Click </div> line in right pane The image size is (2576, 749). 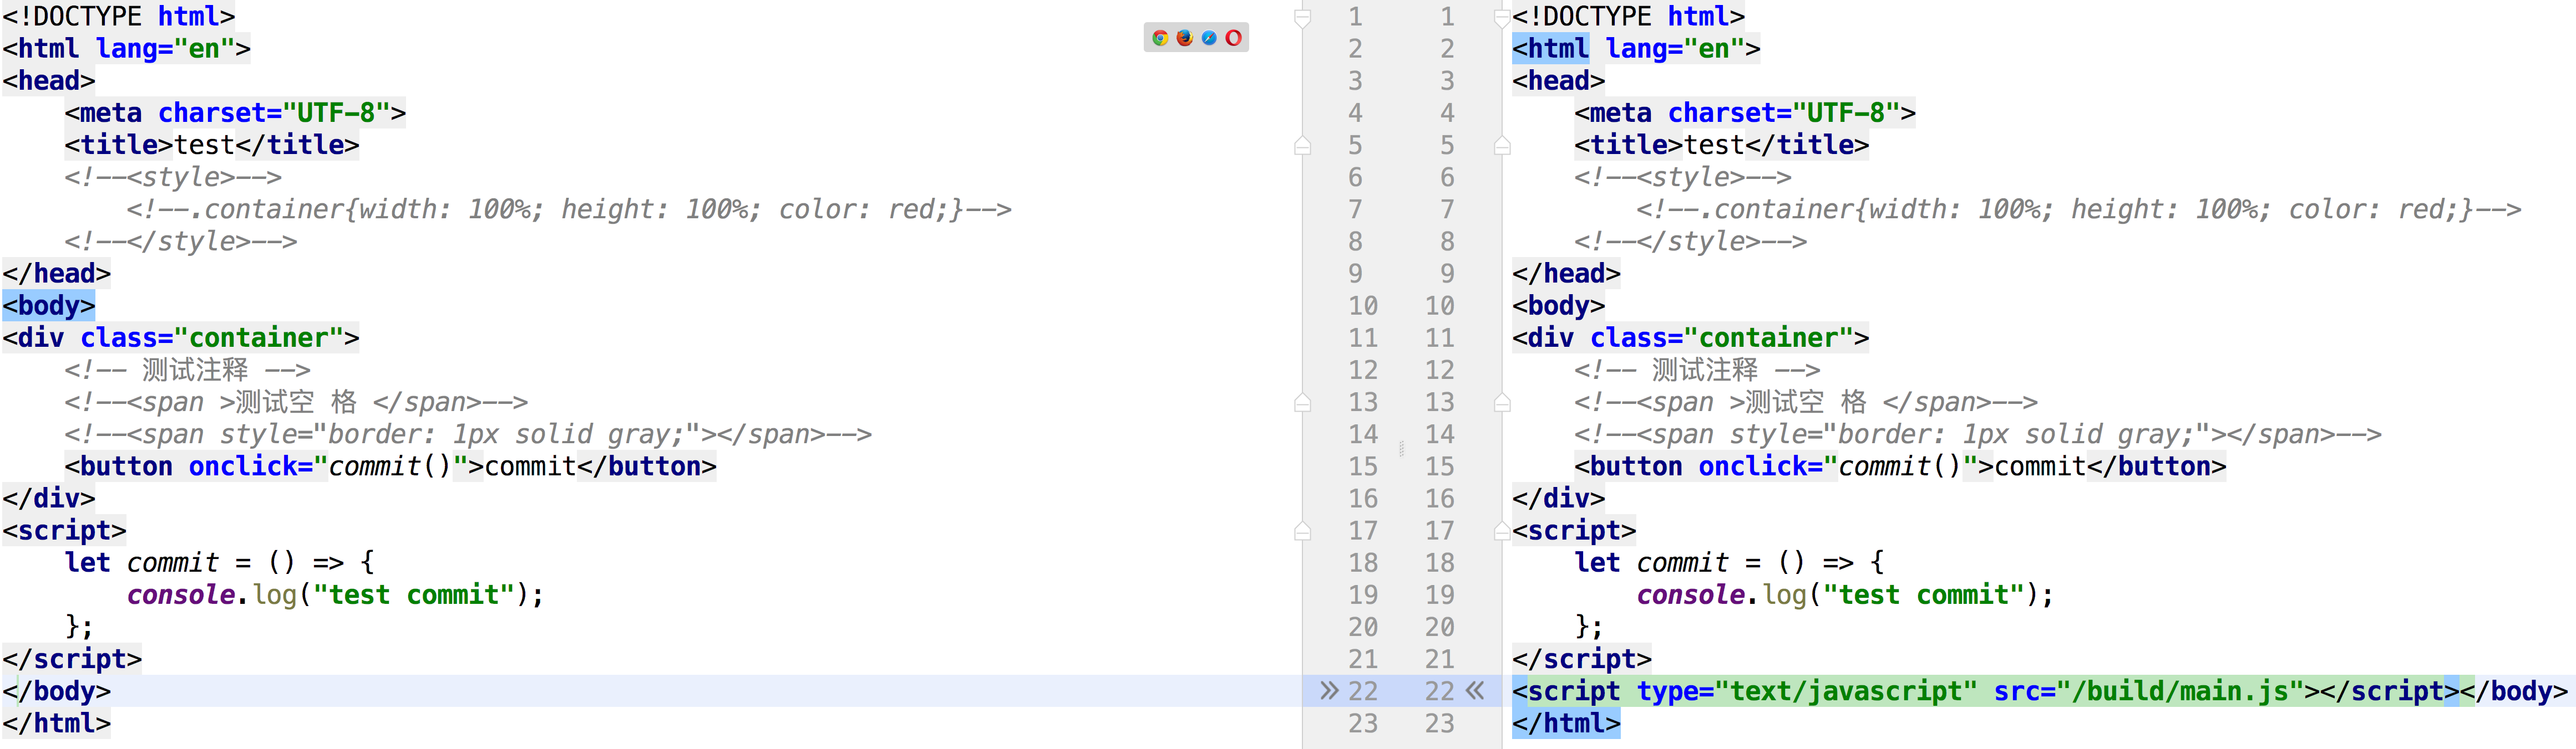[1558, 499]
